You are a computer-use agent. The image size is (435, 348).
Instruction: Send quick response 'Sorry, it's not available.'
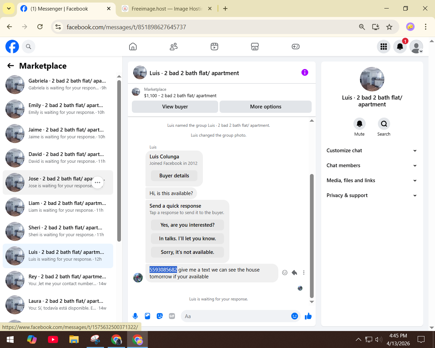pyautogui.click(x=188, y=252)
